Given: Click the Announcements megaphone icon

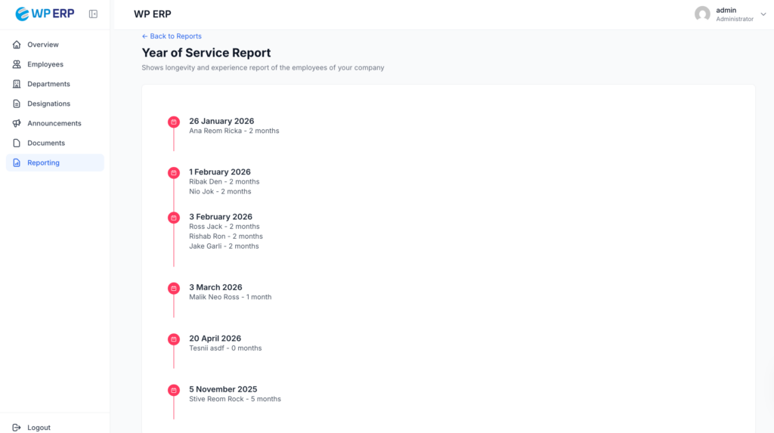Looking at the screenshot, I should tap(17, 123).
